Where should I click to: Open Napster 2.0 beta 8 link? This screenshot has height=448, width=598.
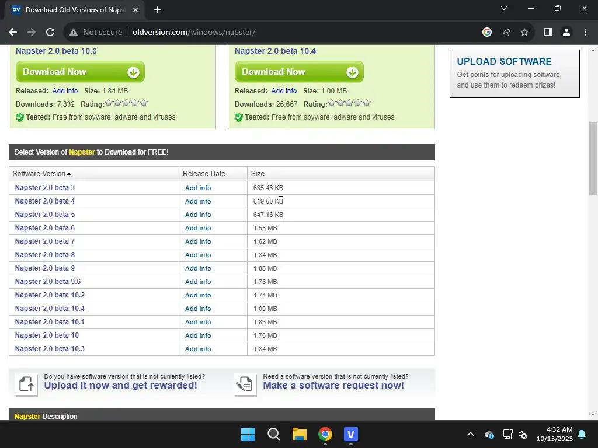44,255
